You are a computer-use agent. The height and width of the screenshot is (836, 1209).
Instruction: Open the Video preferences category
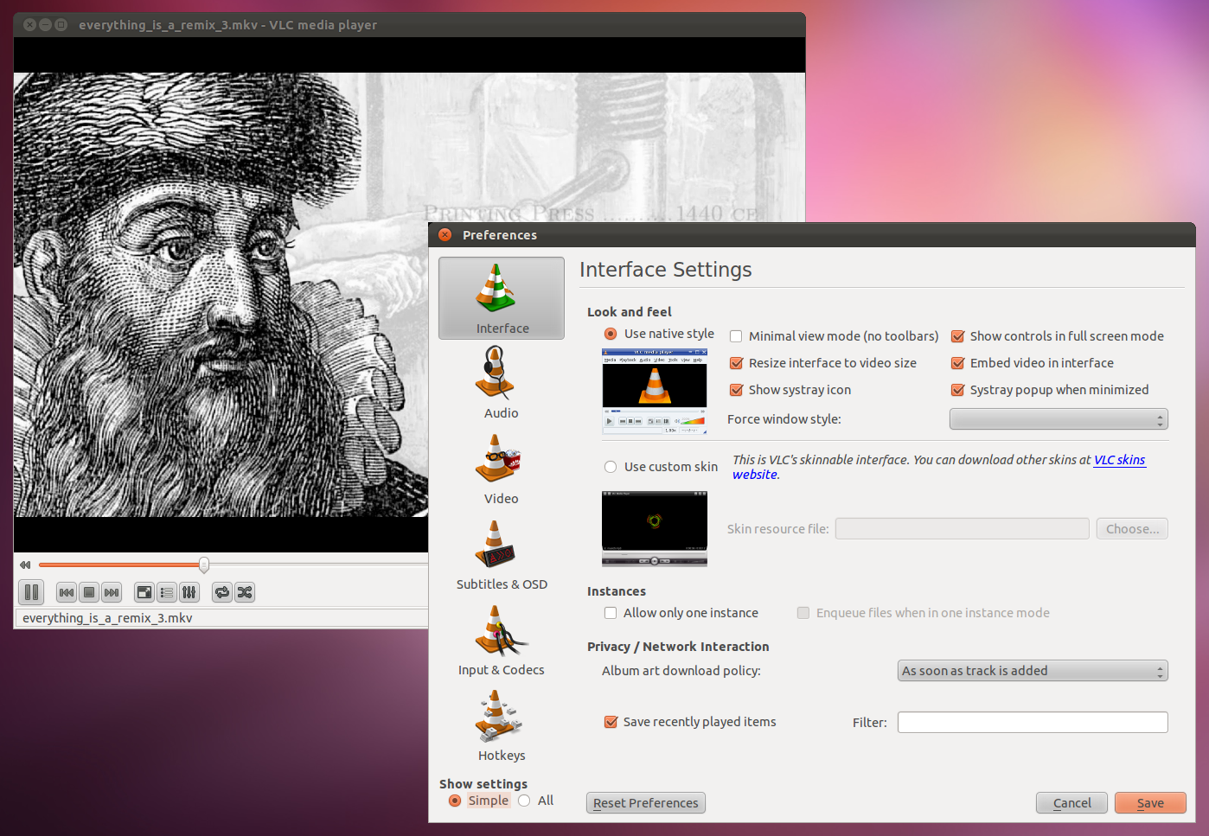[x=502, y=469]
